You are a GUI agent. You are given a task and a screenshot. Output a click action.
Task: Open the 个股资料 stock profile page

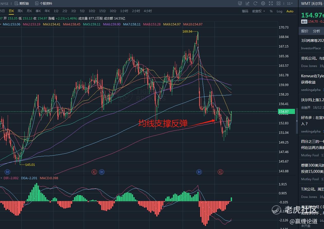click(x=43, y=4)
